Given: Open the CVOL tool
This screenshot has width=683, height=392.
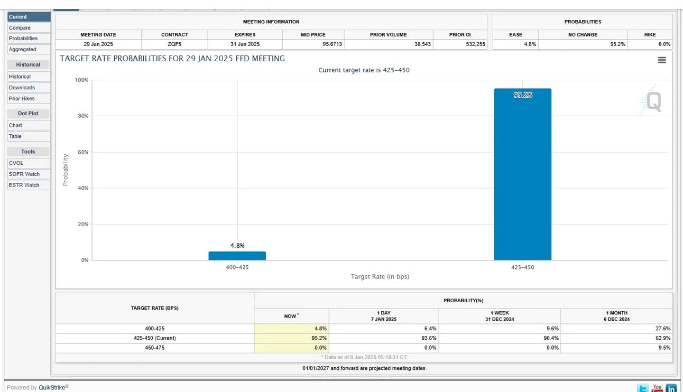Looking at the screenshot, I should [29, 163].
